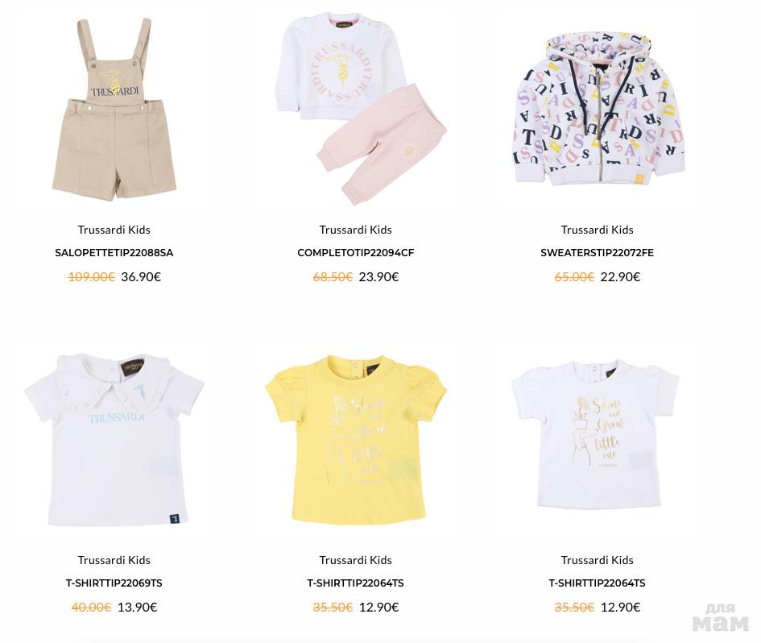Click Trussardi Kids brand above COMPLETOTIP22094CF
This screenshot has width=761, height=643.
(x=356, y=230)
